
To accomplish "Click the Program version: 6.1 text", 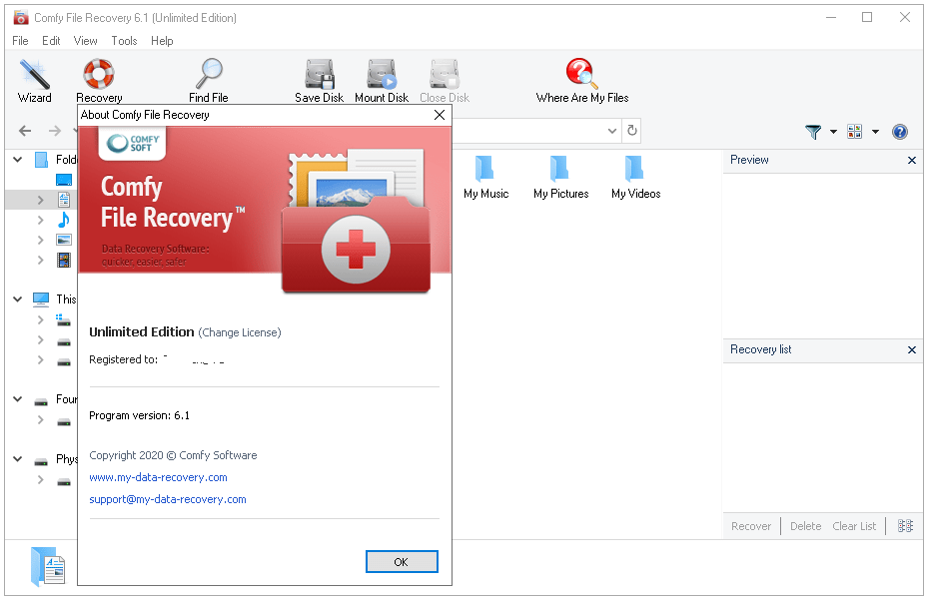I will coord(139,416).
